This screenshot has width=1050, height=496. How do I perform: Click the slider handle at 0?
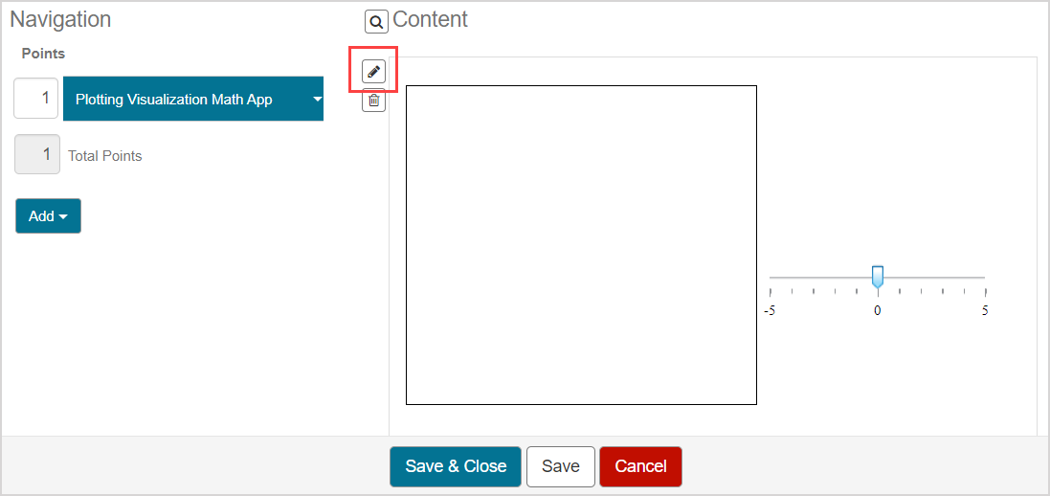point(877,277)
